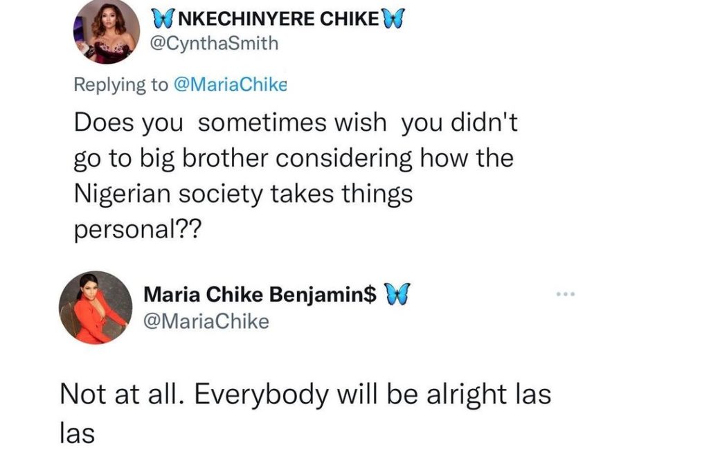Click the word "personal??" ending the question

(x=137, y=230)
